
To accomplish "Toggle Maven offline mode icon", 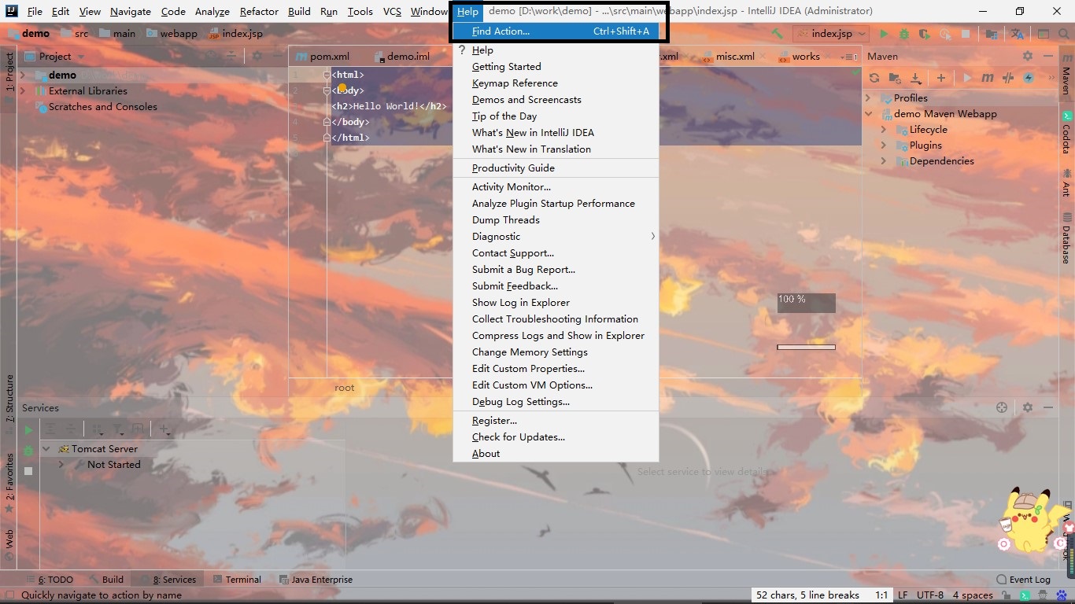I will point(1007,78).
